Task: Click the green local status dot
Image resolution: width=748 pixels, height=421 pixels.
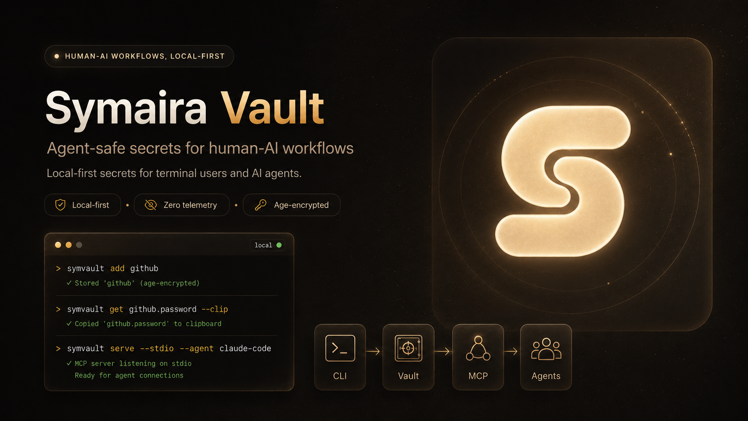Action: (279, 245)
